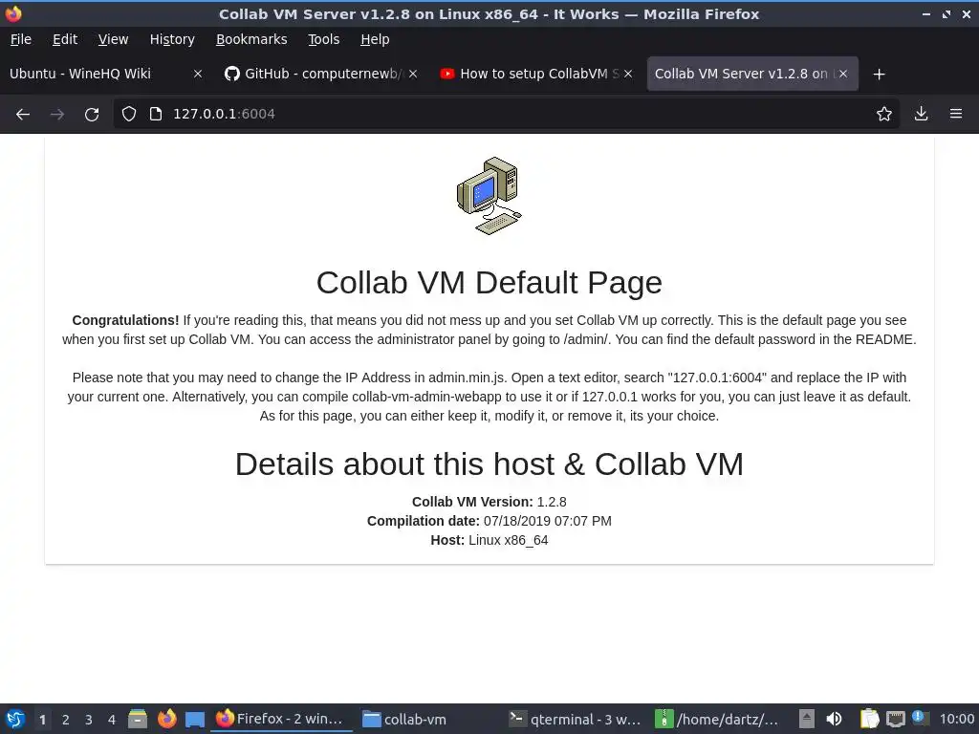Open the History menu
The width and height of the screenshot is (979, 734).
coord(172,39)
